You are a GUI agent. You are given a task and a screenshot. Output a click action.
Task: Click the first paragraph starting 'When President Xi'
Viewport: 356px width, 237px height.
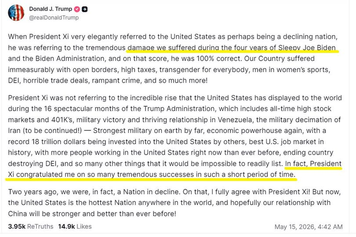coord(173,59)
